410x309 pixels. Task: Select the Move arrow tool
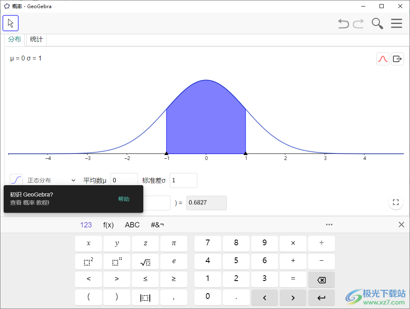[11, 23]
